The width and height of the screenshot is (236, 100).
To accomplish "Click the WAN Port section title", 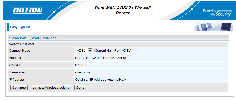I will [x=19, y=38].
